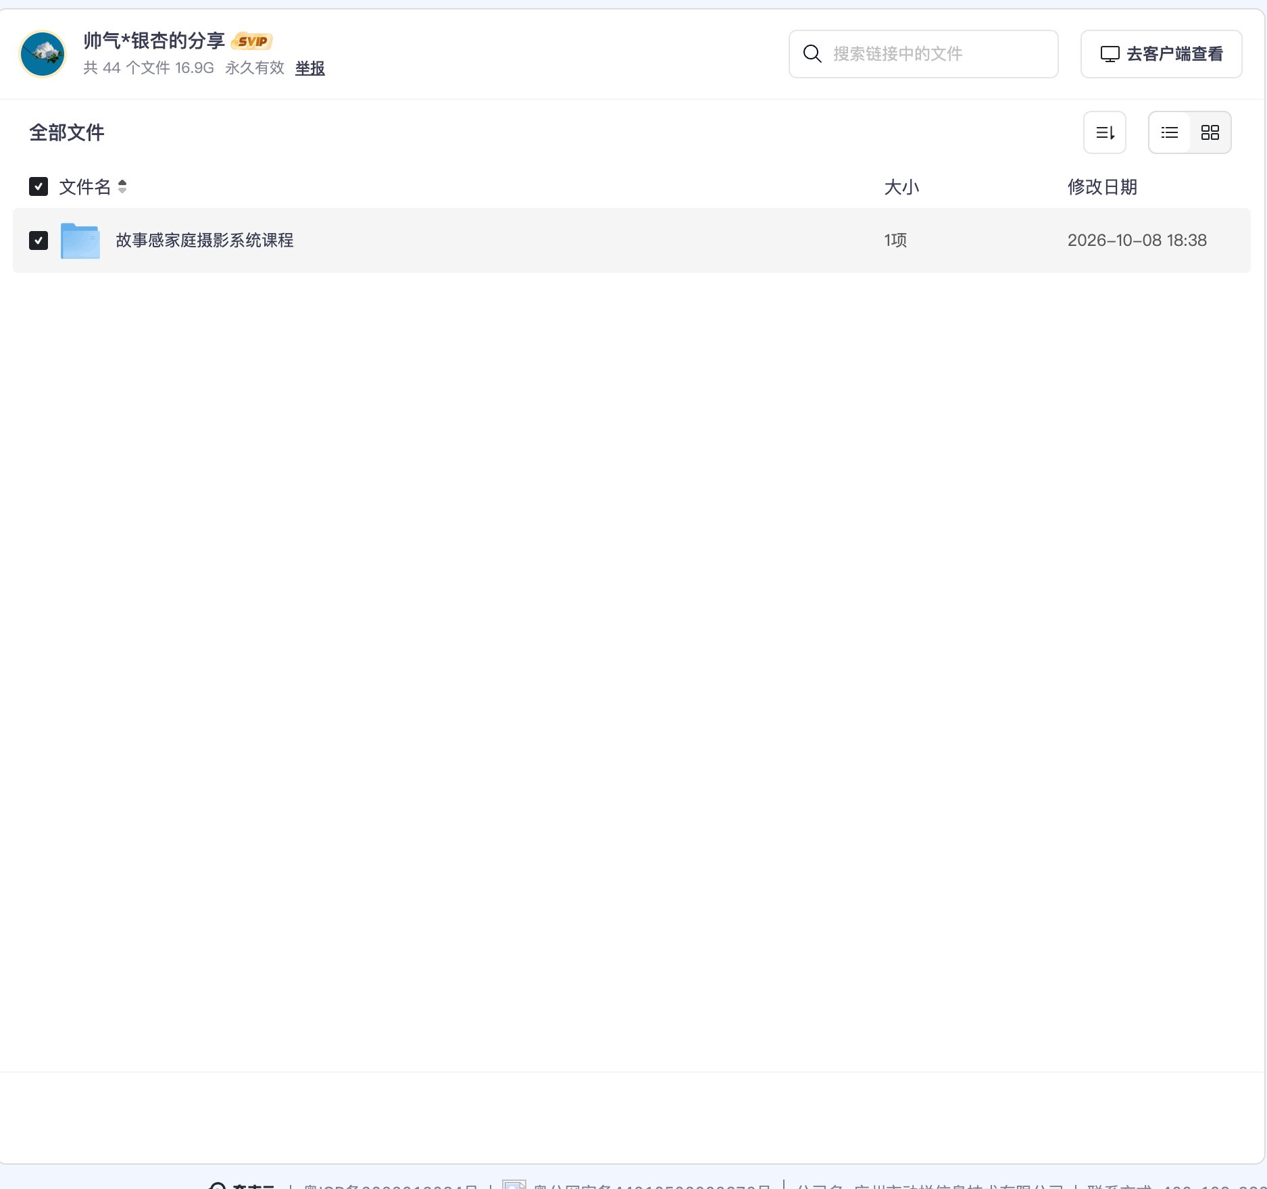Open the 故事感家庭摄影系统课程 folder name
1267x1189 pixels.
click(205, 241)
